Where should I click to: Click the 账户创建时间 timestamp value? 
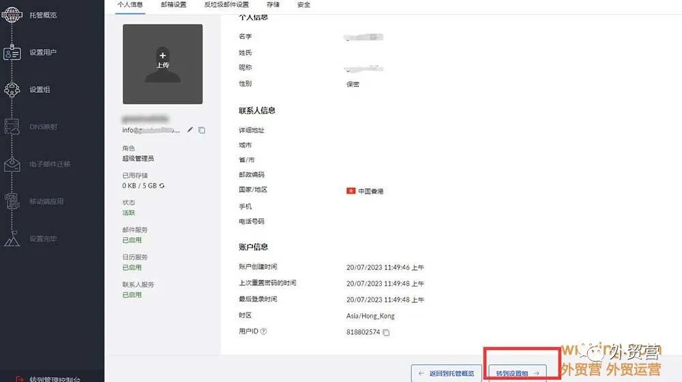385,267
